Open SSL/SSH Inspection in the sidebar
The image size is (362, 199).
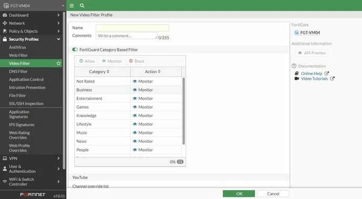pyautogui.click(x=26, y=103)
